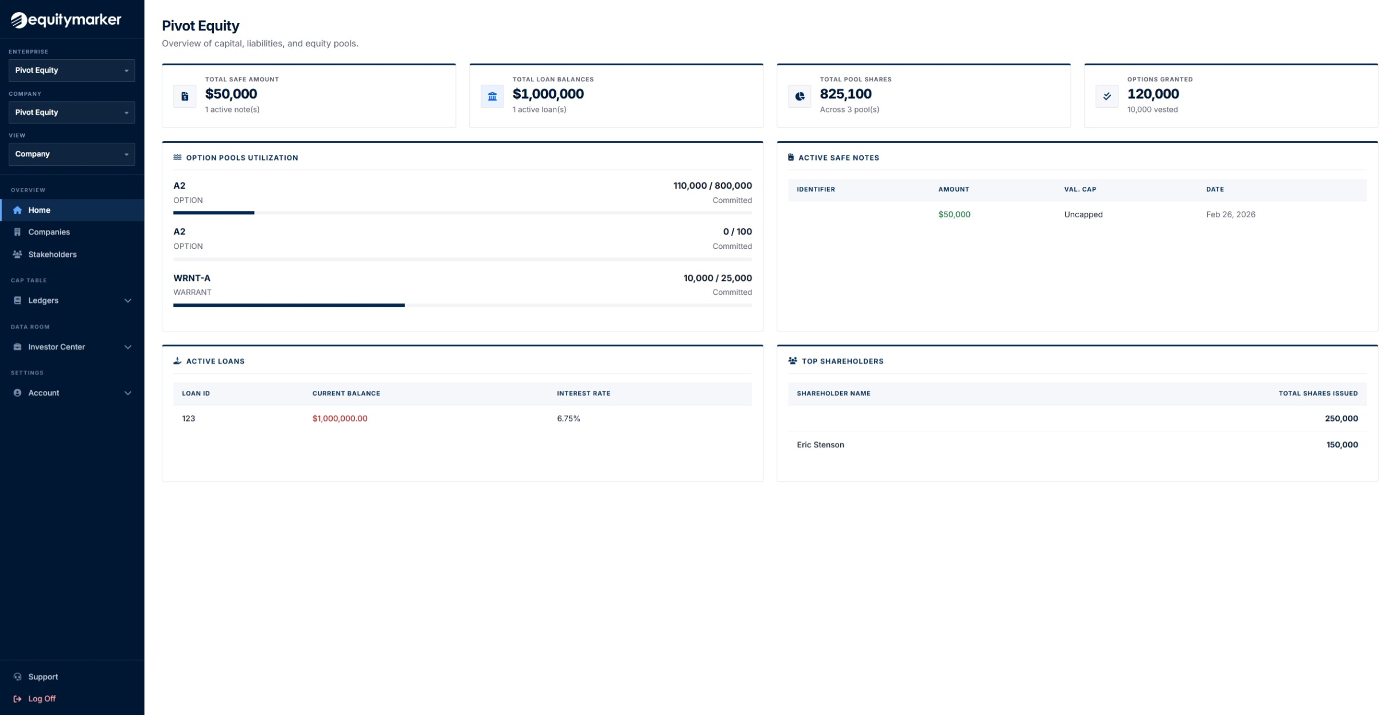The width and height of the screenshot is (1396, 715).
Task: Click the second A2 pool progress bar
Action: coord(462,259)
